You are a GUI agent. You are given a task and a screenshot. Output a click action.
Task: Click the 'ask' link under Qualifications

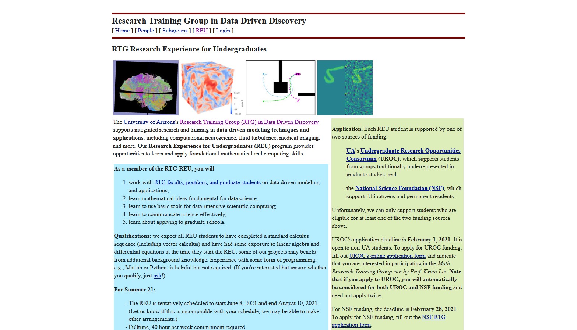point(157,276)
